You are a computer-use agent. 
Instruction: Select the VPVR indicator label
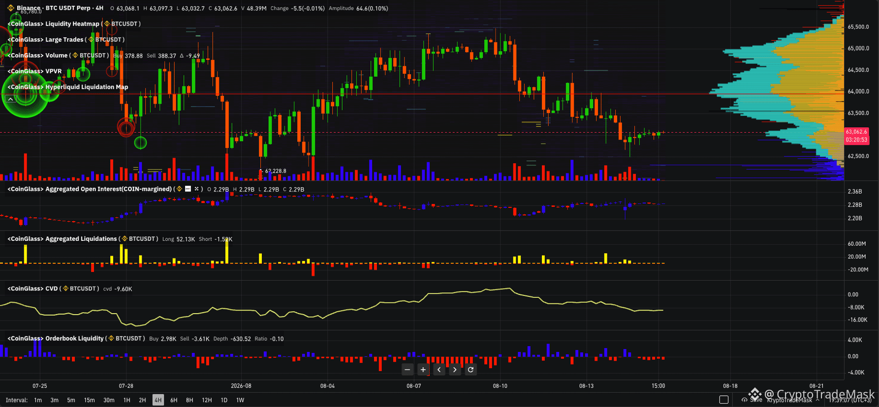pyautogui.click(x=34, y=71)
